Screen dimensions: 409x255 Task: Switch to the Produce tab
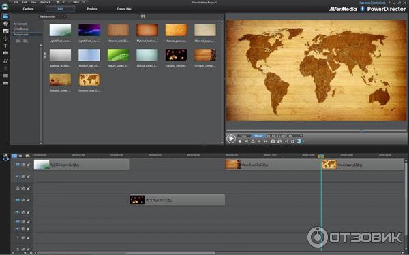pyautogui.click(x=92, y=9)
